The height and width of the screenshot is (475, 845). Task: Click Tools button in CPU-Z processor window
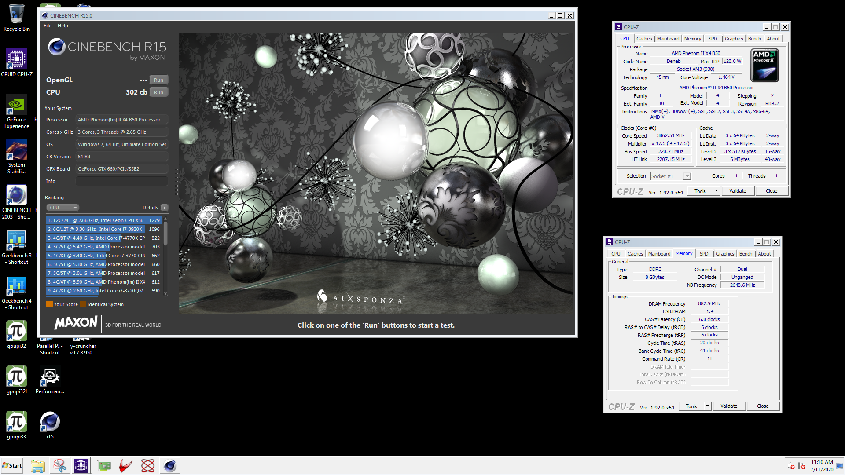coord(700,191)
